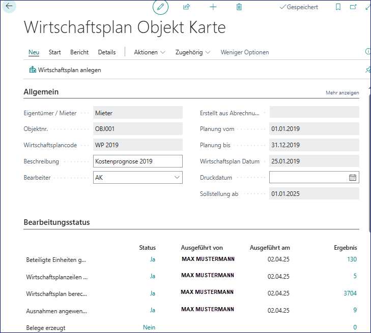Viewport: 371px width, 333px height.
Task: Switch to the Start tab
Action: tap(54, 52)
